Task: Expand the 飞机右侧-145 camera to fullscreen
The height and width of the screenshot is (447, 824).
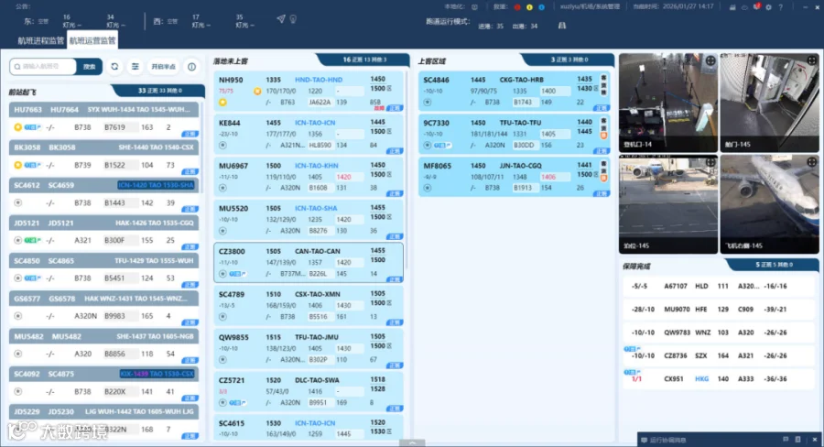Action: pyautogui.click(x=812, y=162)
